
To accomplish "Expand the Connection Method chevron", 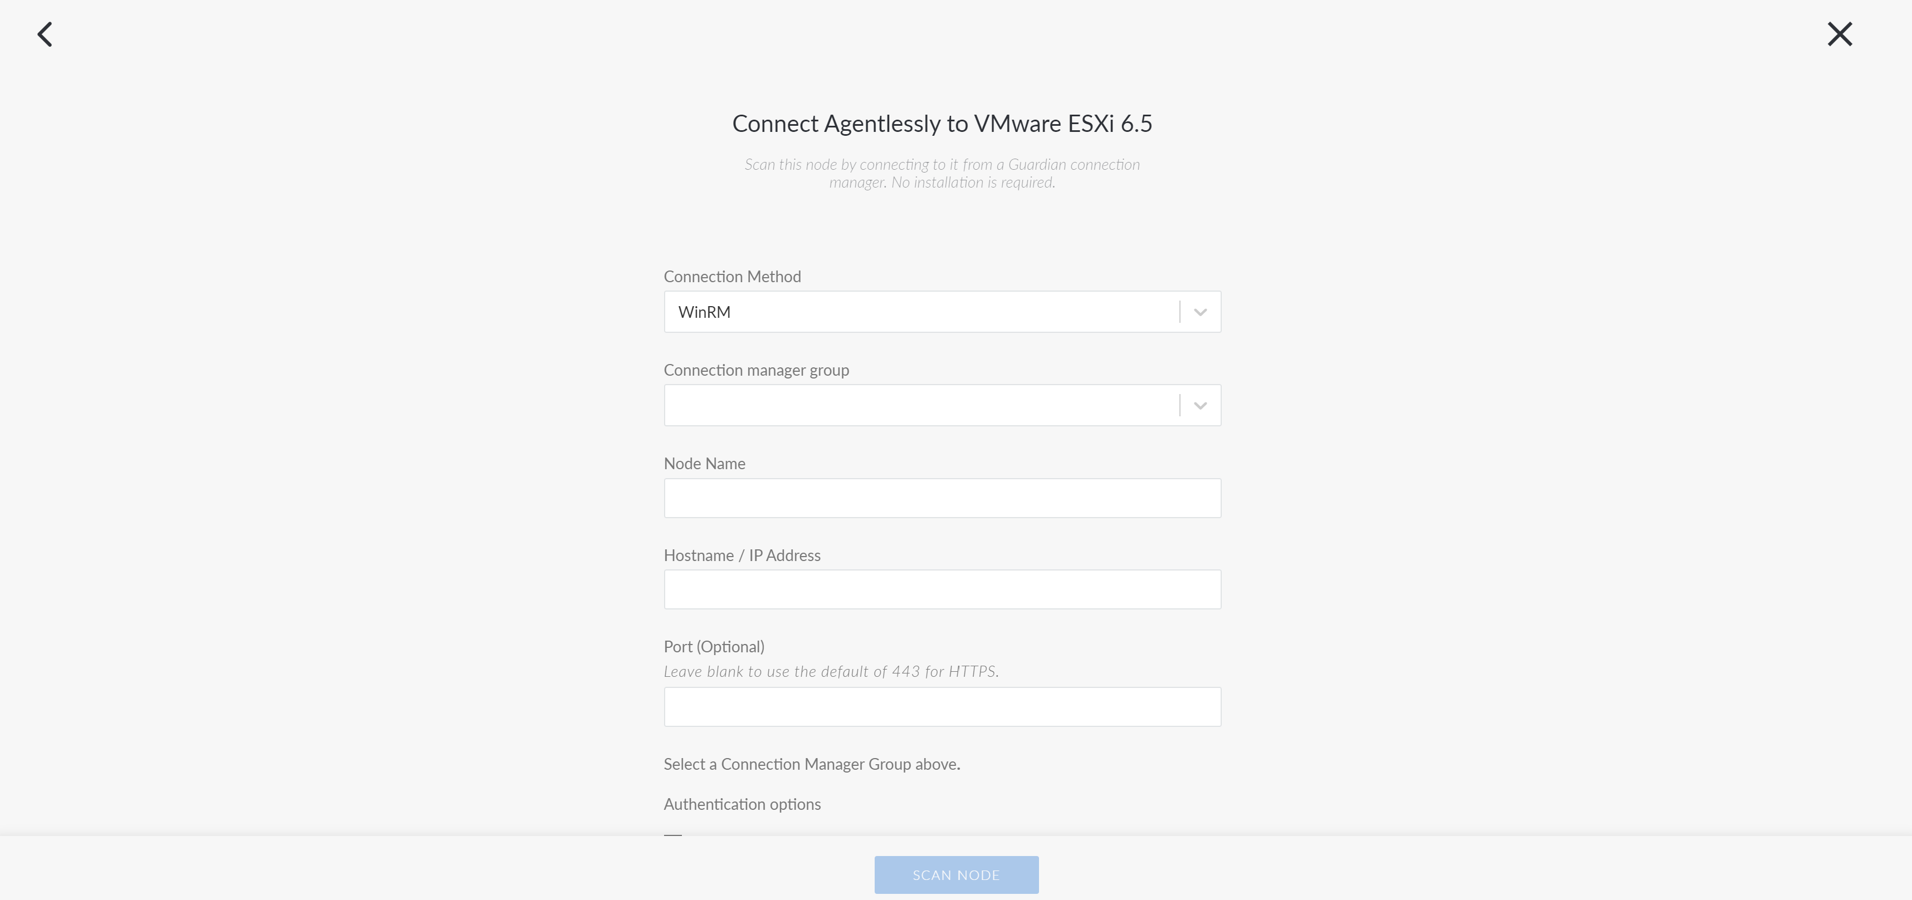I will (1199, 312).
